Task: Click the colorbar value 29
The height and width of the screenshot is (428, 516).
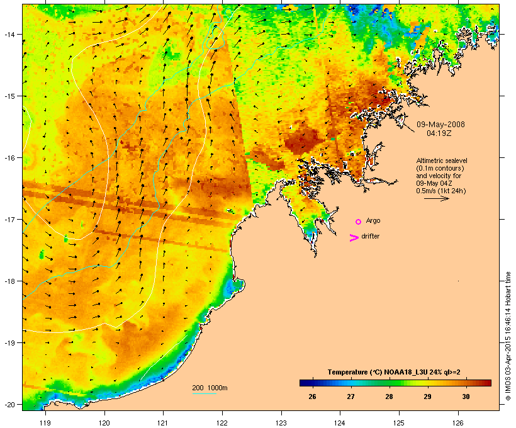Action: click(x=427, y=397)
